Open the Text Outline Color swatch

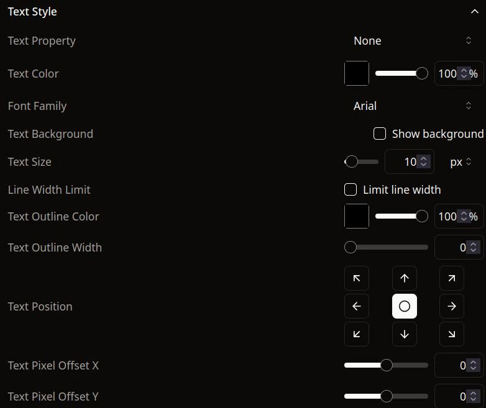coord(357,216)
